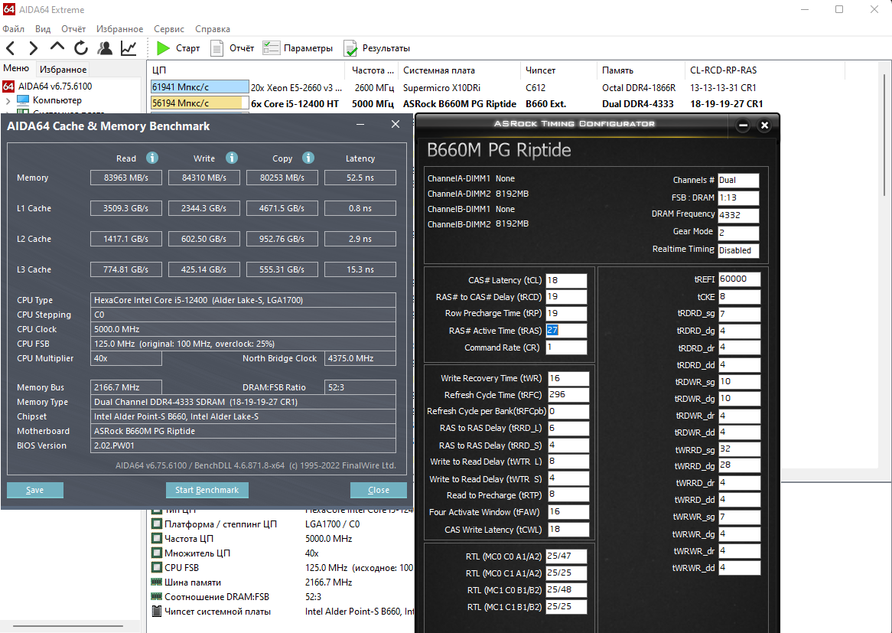Viewport: 892px width, 633px height.
Task: Open Результаты results in the toolbar
Action: pos(376,48)
